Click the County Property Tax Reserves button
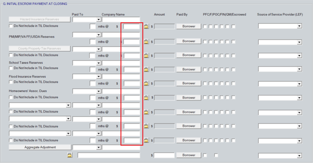This screenshot has width=313, height=163. click(x=40, y=48)
